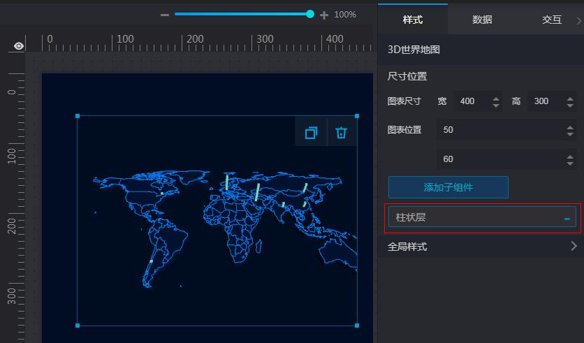The height and width of the screenshot is (343, 584).
Task: Expand the 全局样式 section
Action: pyautogui.click(x=481, y=246)
